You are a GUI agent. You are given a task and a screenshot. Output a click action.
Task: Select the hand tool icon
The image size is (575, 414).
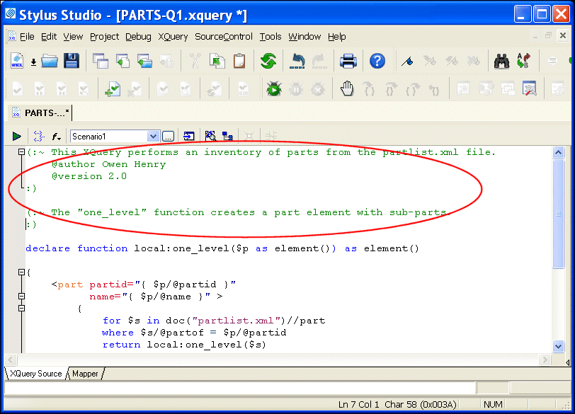click(x=347, y=89)
